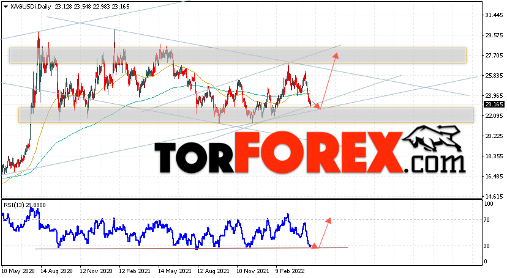Click the RSI 0 level label
Viewport: 507px width, 278px height.
(486, 262)
